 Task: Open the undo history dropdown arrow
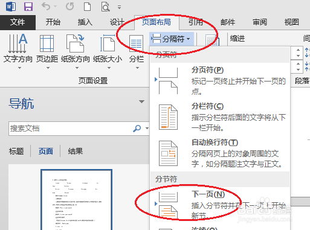pyautogui.click(x=55, y=7)
